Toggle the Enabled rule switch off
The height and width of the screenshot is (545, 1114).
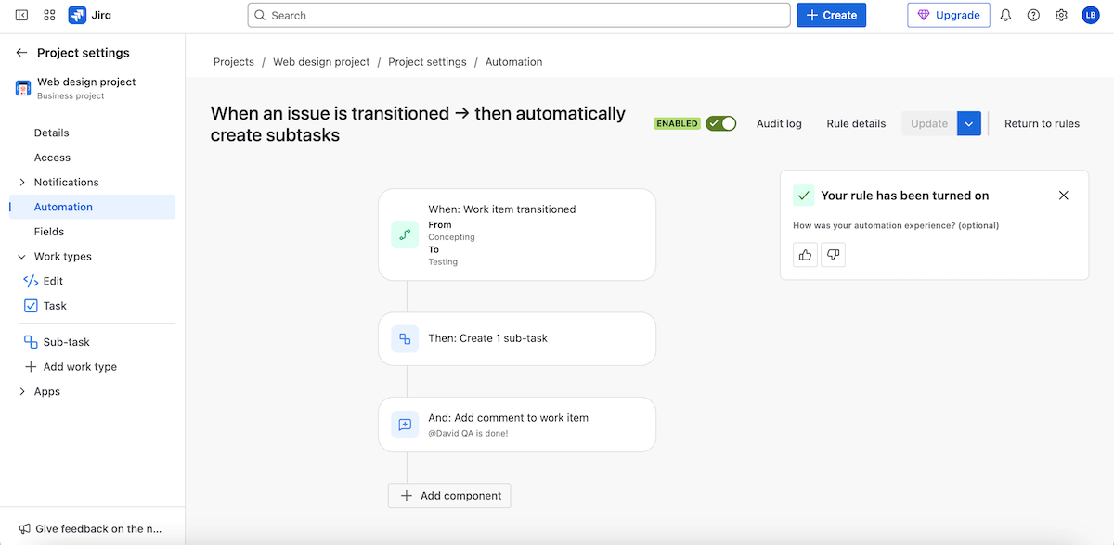pyautogui.click(x=720, y=123)
